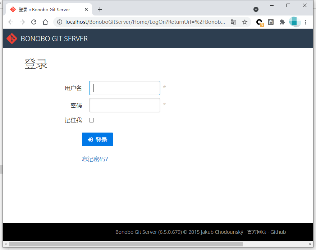316x250 pixels.
Task: Open the 官方网页 footer link
Action: tap(257, 232)
